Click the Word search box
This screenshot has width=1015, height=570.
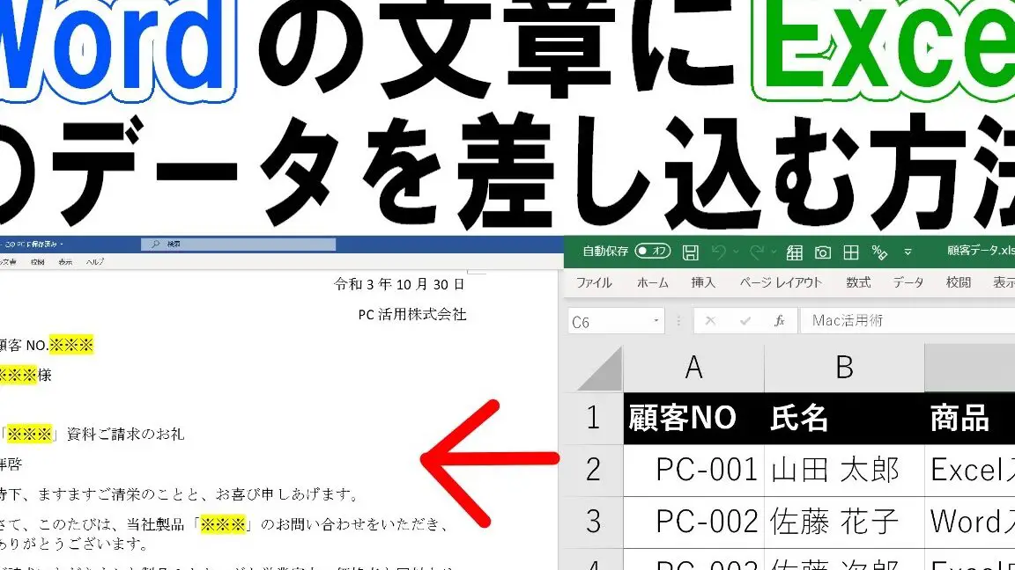point(238,245)
